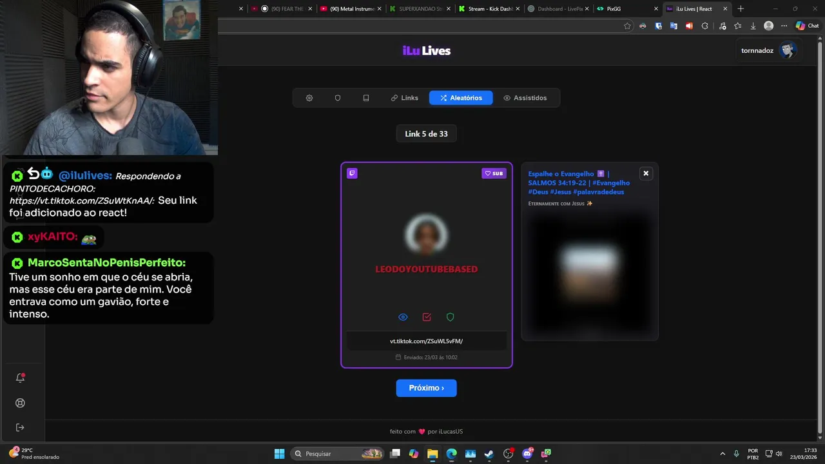Switch to SUPERXANDAO browser tab
This screenshot has width=825, height=464.
(x=420, y=8)
